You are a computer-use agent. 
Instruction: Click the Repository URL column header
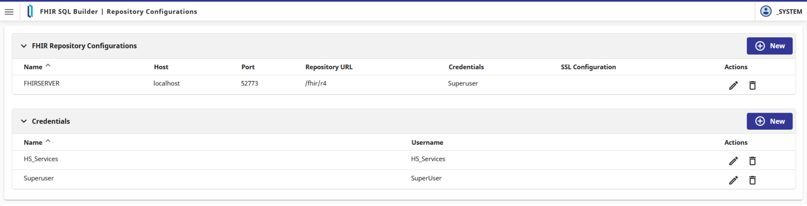pos(328,67)
